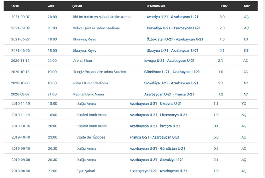Select Ukrayna U-21 - Azərbaycan U-21 match
The width and height of the screenshot is (265, 178).
coord(173,51)
